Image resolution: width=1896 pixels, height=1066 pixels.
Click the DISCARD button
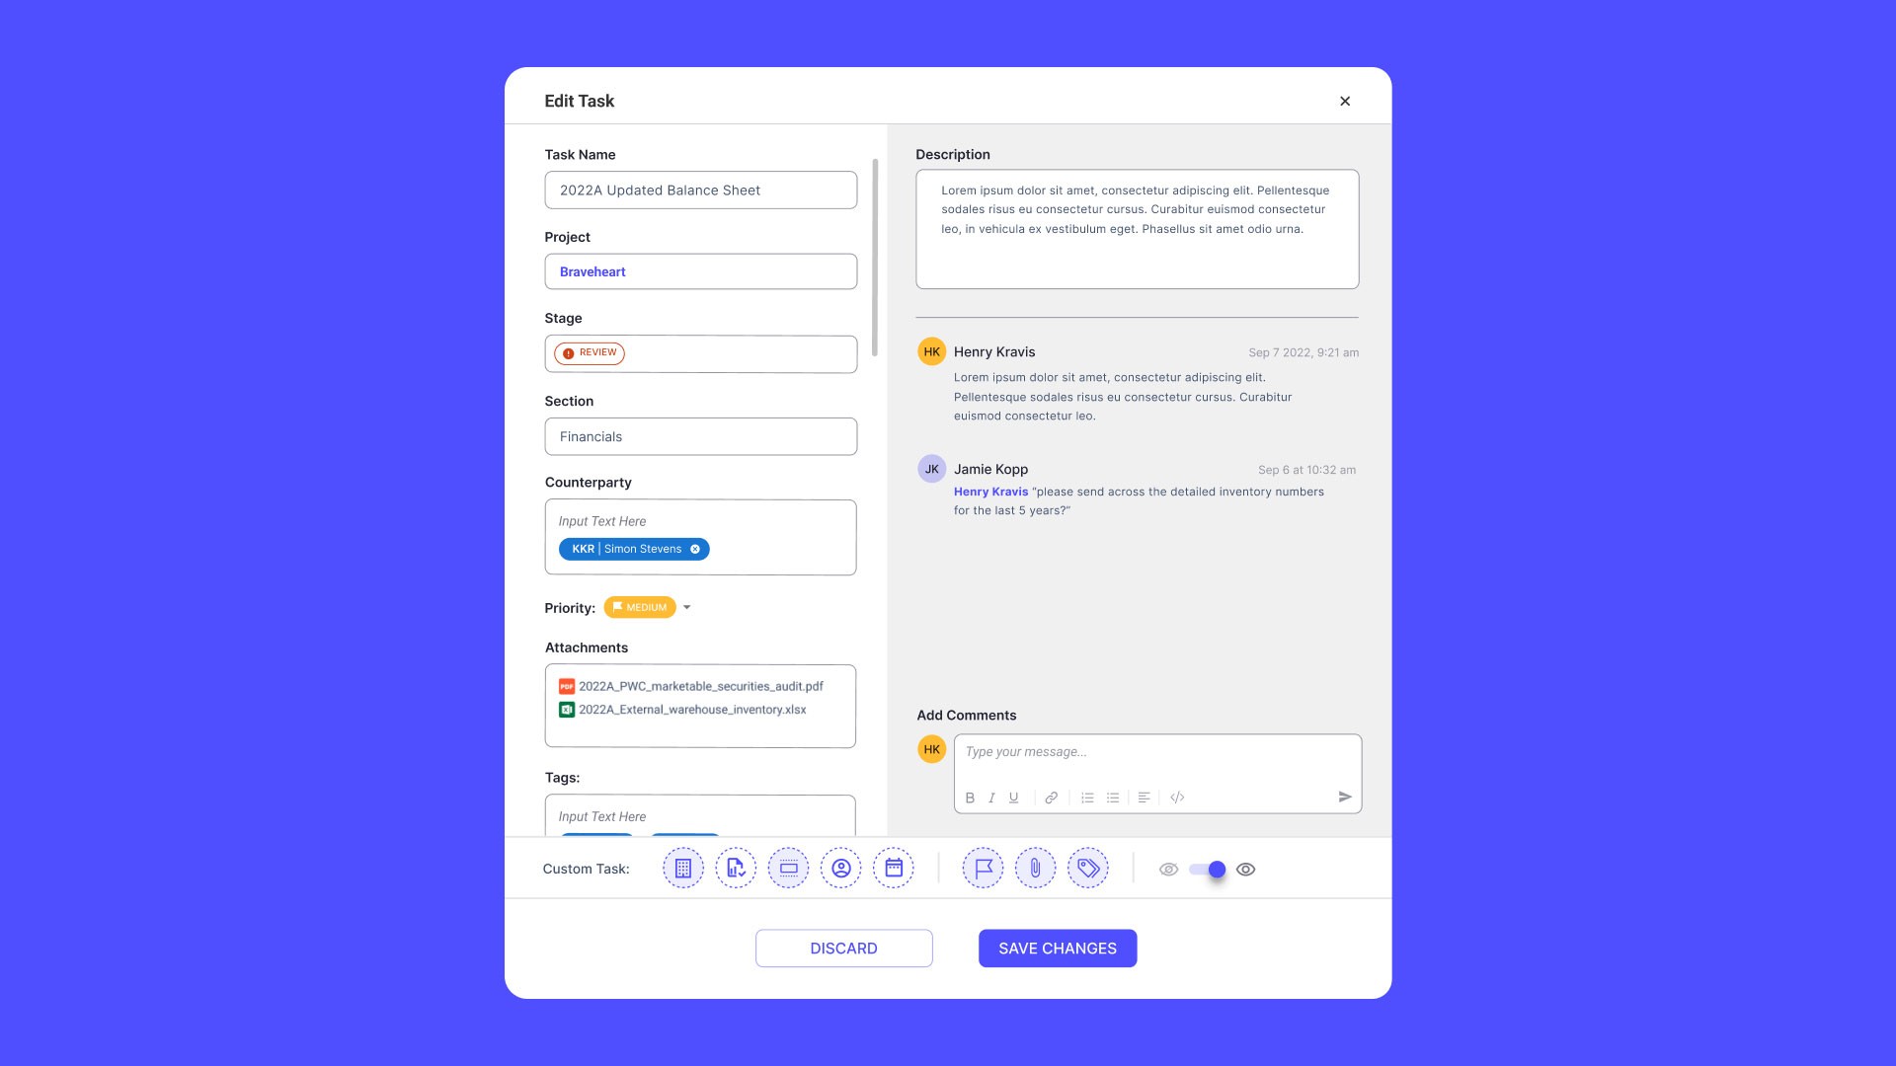[x=844, y=948]
